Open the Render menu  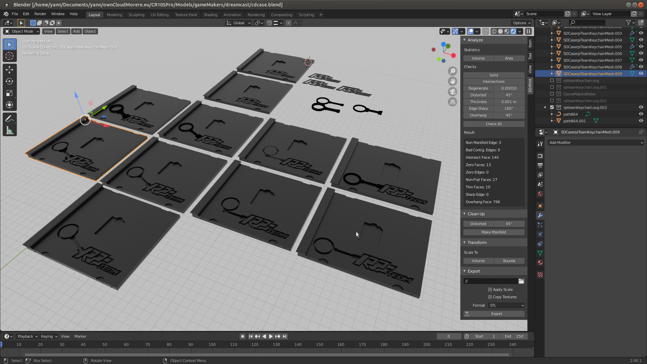coord(40,14)
